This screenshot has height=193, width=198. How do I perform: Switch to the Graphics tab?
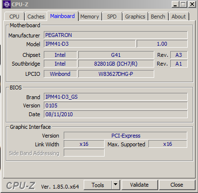[135, 17]
